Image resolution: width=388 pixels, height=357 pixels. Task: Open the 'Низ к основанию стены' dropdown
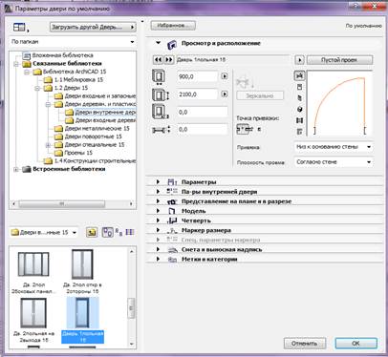coord(334,147)
